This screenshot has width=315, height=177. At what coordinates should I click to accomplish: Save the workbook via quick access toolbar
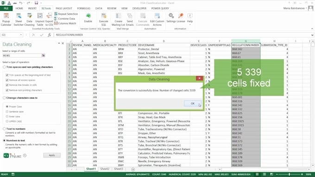click(36, 3)
